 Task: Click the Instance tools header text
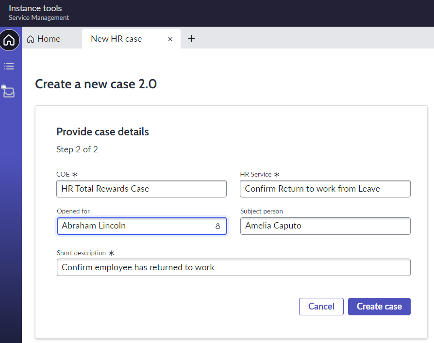(35, 8)
